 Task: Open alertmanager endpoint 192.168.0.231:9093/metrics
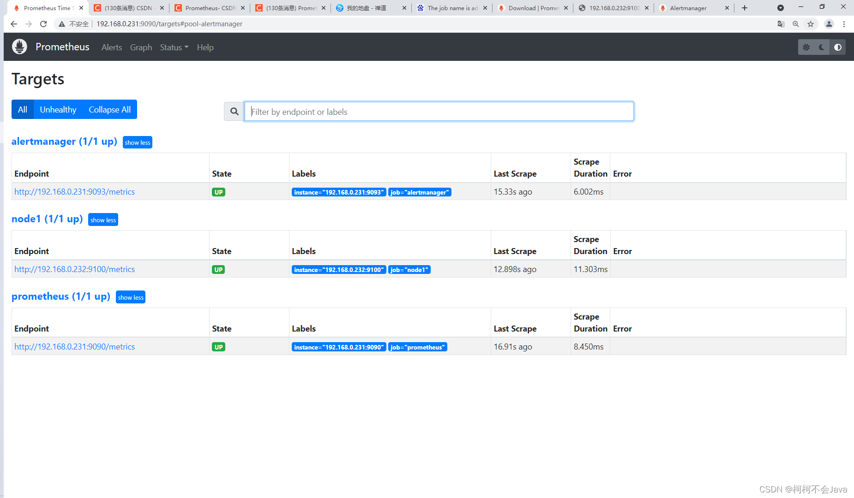tap(74, 192)
